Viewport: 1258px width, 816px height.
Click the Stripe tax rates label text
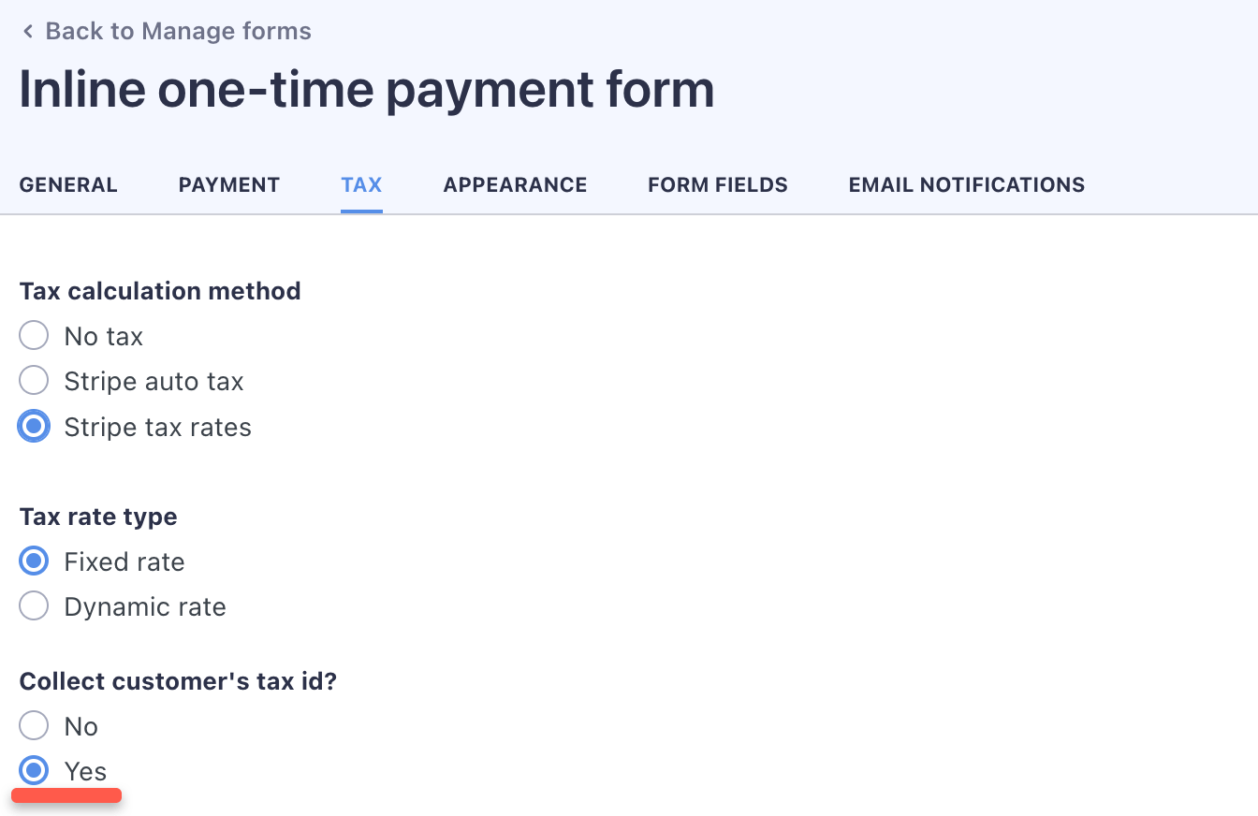click(157, 426)
